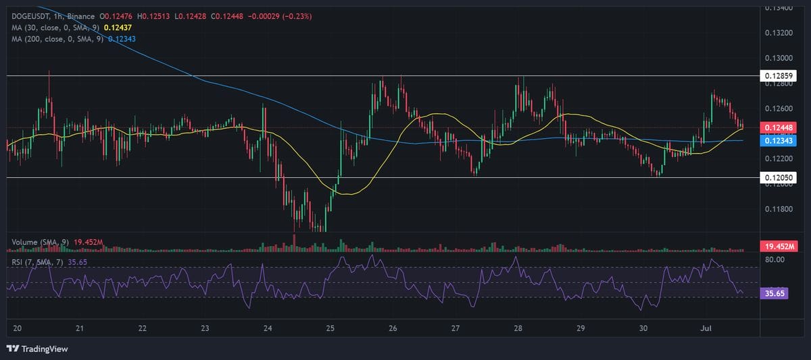Click the 0.13200 price axis label
The height and width of the screenshot is (360, 811).
779,32
